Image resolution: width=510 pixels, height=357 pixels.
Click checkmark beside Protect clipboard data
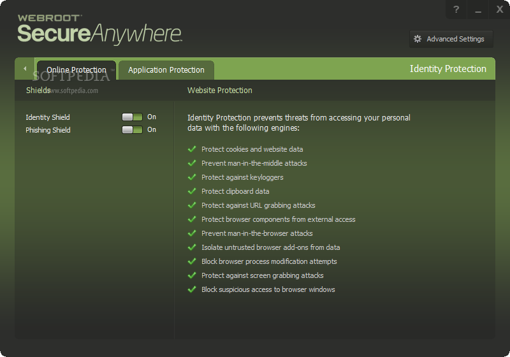192,191
